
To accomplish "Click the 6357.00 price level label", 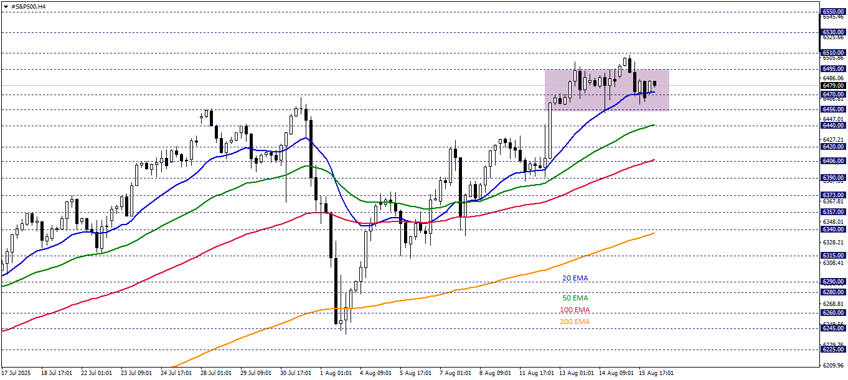I will coord(833,211).
